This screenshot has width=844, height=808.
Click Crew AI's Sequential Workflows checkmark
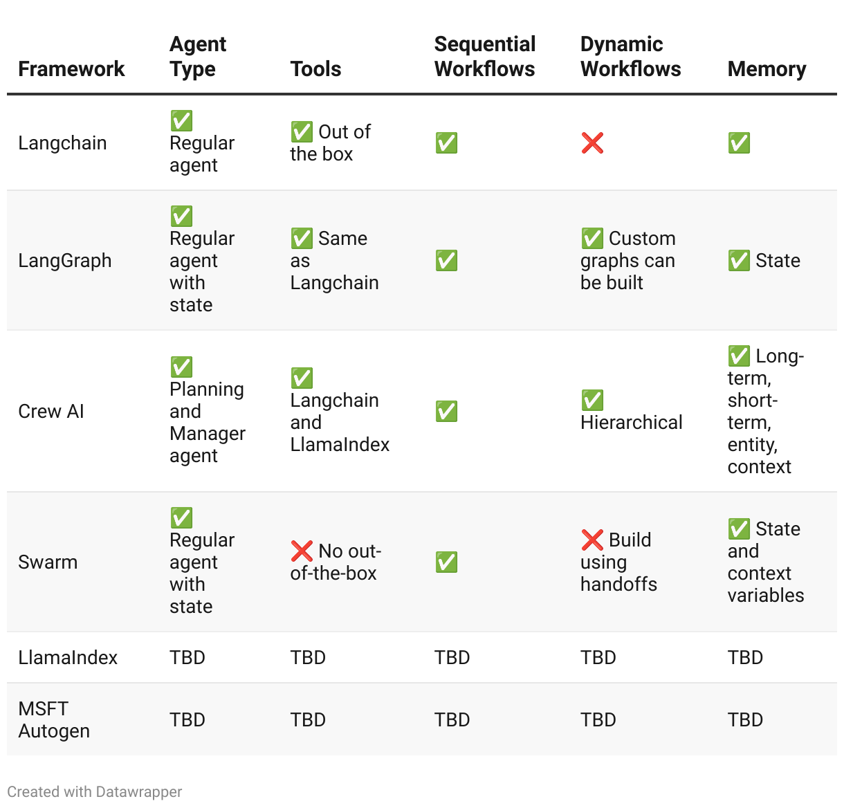[446, 412]
